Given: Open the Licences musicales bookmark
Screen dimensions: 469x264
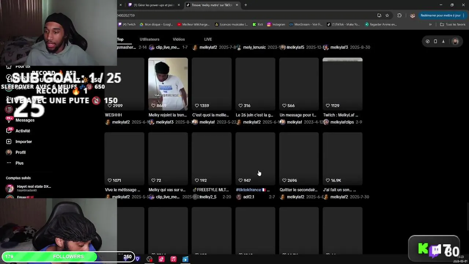Looking at the screenshot, I should pyautogui.click(x=232, y=25).
